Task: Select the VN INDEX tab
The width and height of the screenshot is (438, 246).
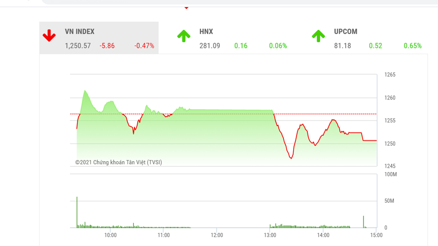Action: [99, 38]
